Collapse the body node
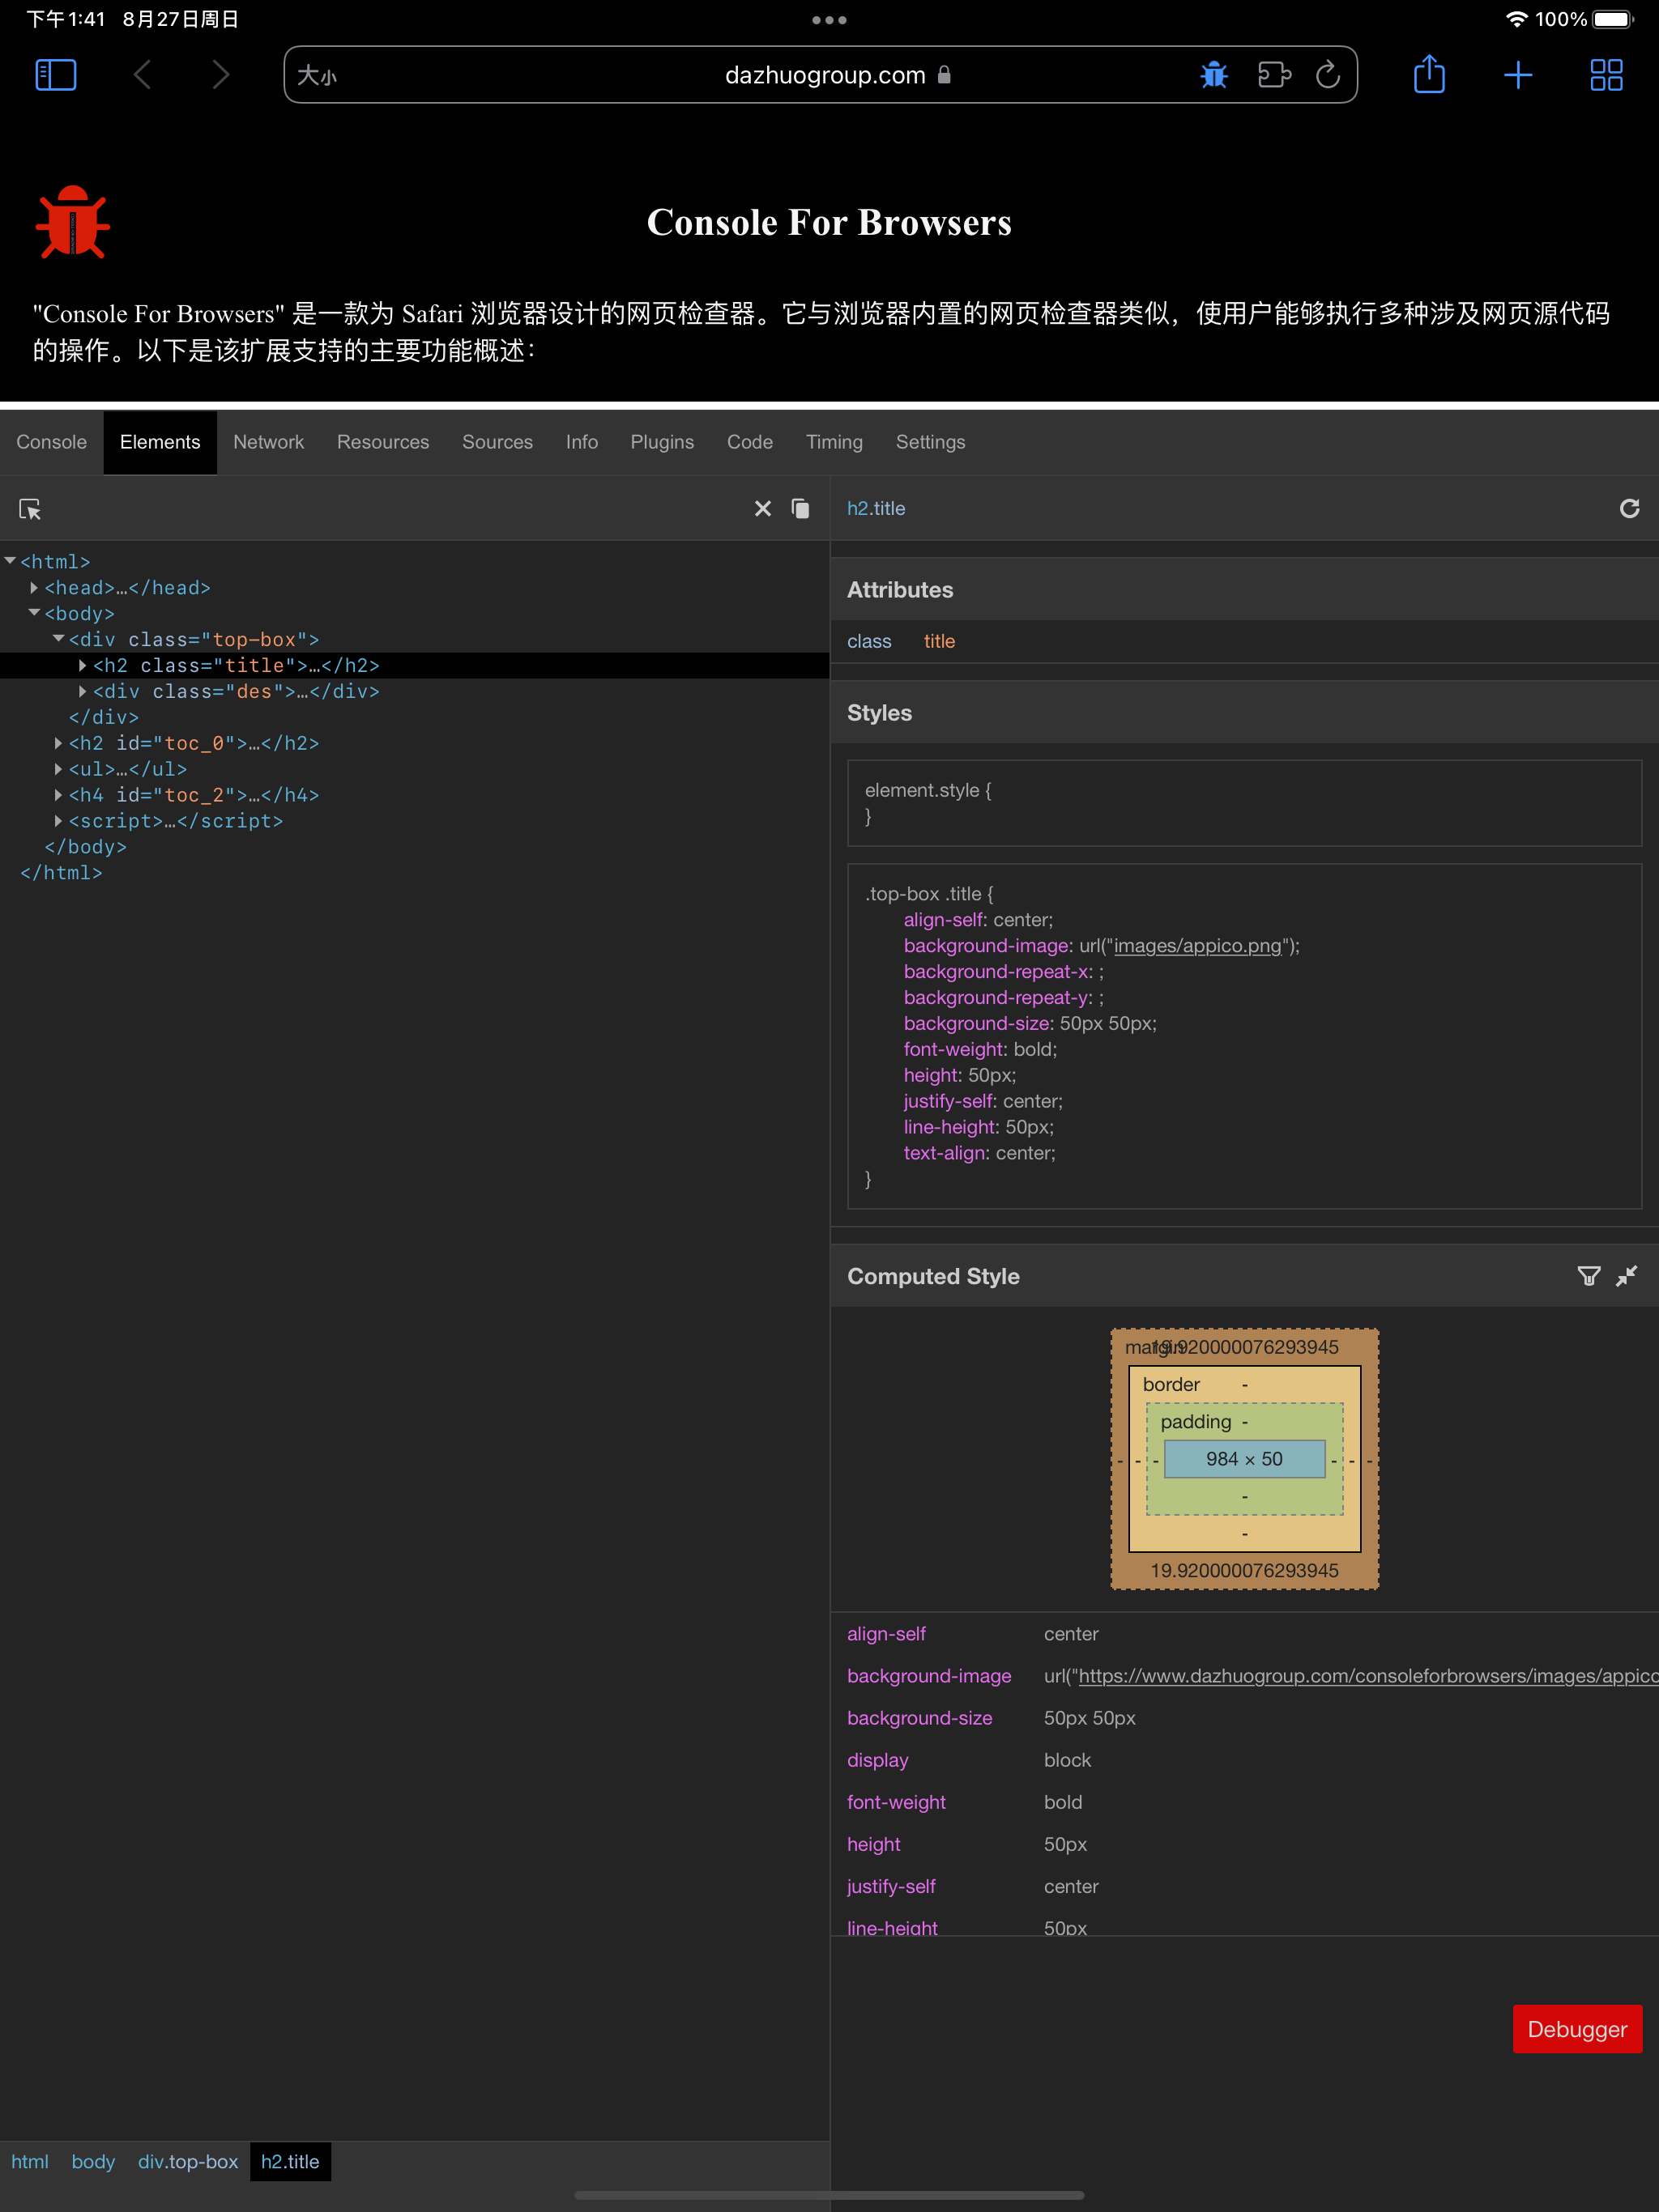Screen dimensions: 1659x2212 tap(34, 613)
